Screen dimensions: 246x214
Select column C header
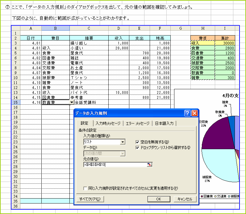tap(89, 28)
